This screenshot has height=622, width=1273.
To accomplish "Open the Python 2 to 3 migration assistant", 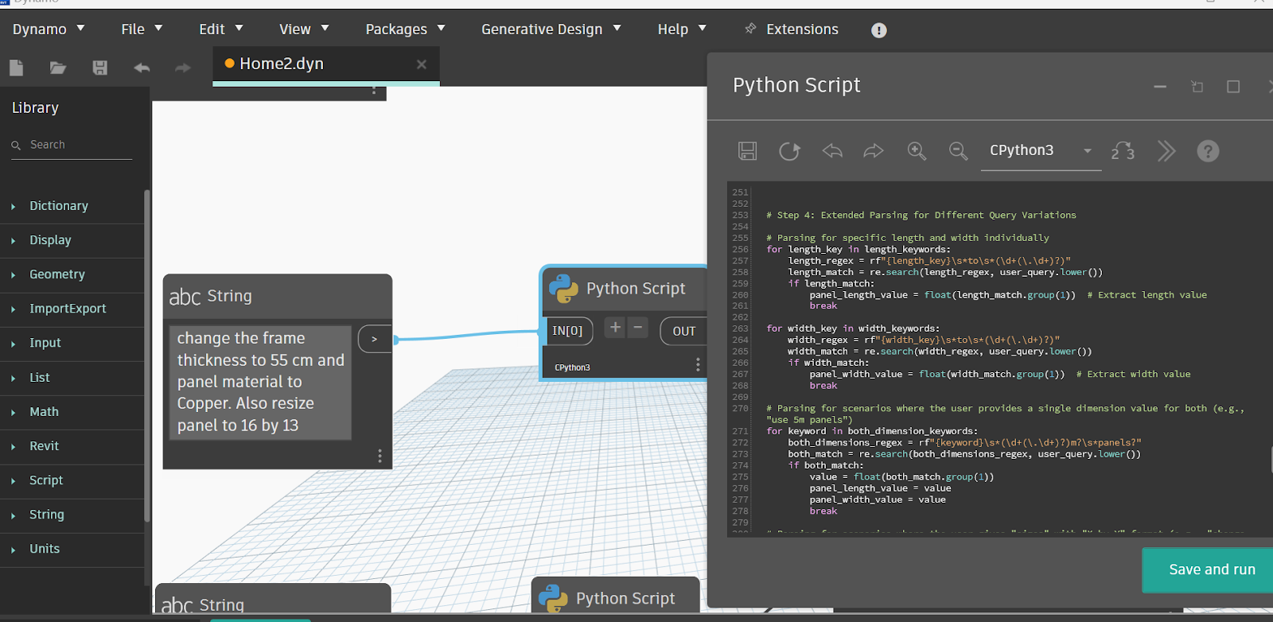I will pyautogui.click(x=1123, y=151).
